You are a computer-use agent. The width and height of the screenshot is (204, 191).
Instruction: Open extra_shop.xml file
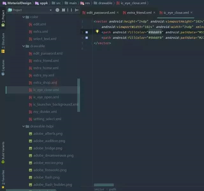45,83
